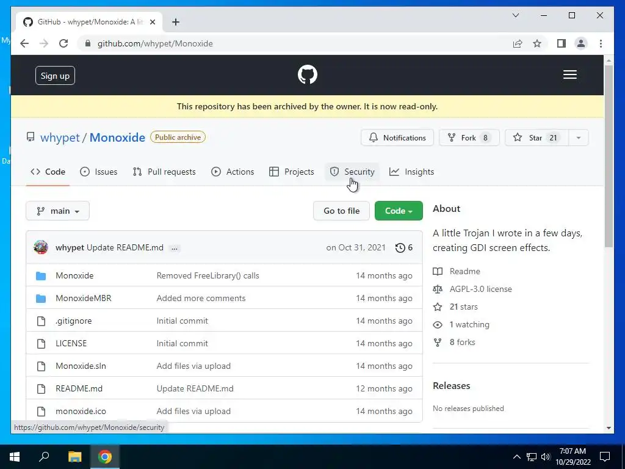Click the share page icon in address bar

click(x=518, y=43)
